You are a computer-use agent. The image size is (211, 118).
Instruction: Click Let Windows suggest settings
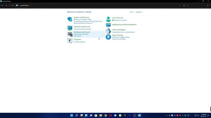(x=121, y=37)
